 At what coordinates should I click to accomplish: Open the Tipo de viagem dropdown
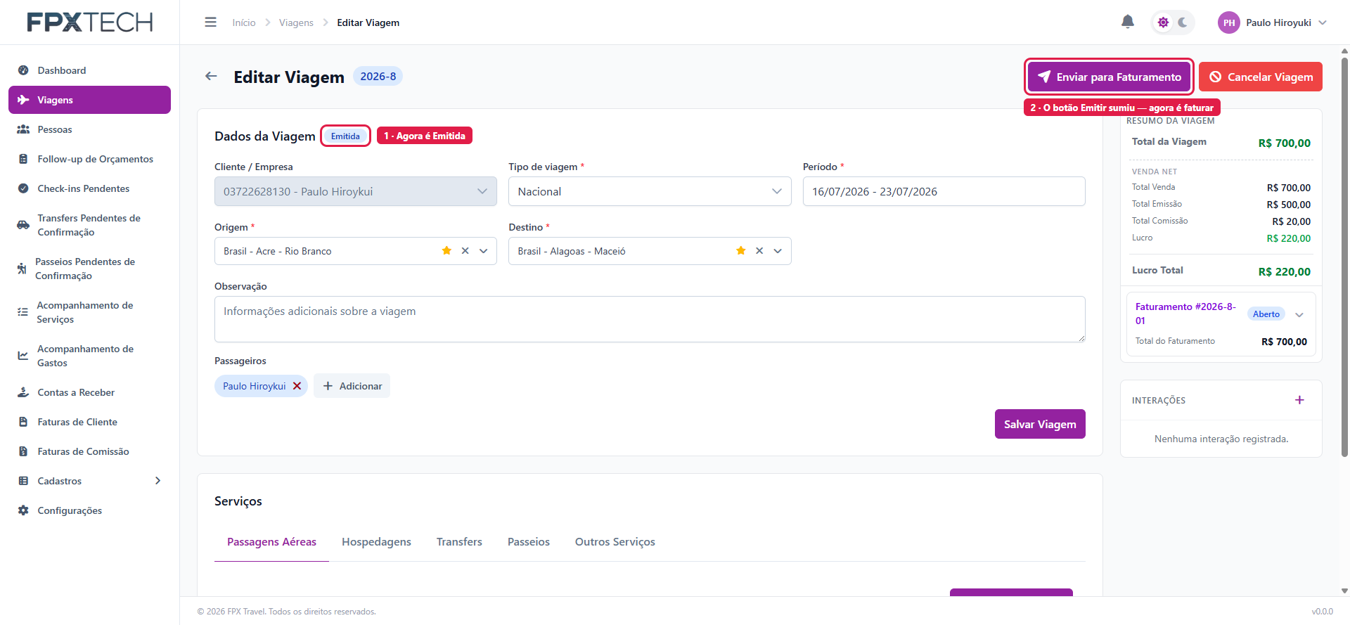coord(650,191)
